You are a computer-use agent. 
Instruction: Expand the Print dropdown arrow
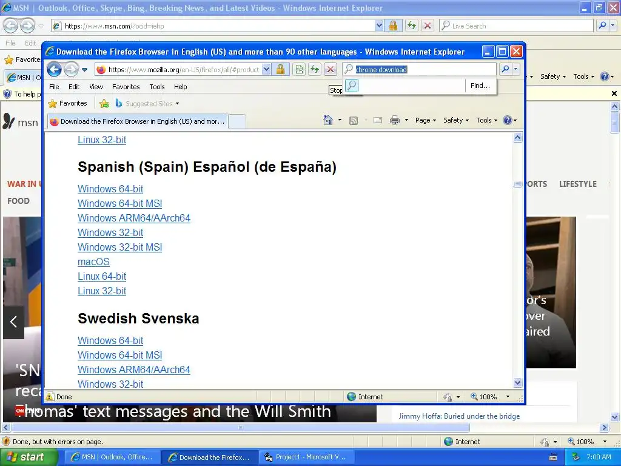point(406,120)
